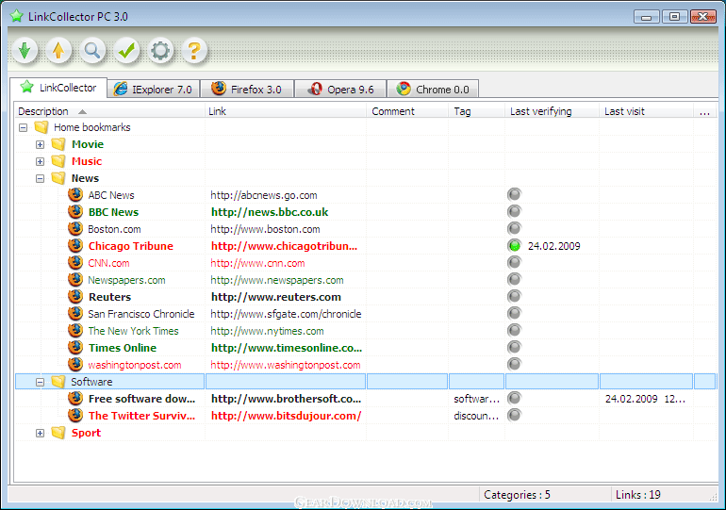Collapse the Software folder

click(41, 382)
